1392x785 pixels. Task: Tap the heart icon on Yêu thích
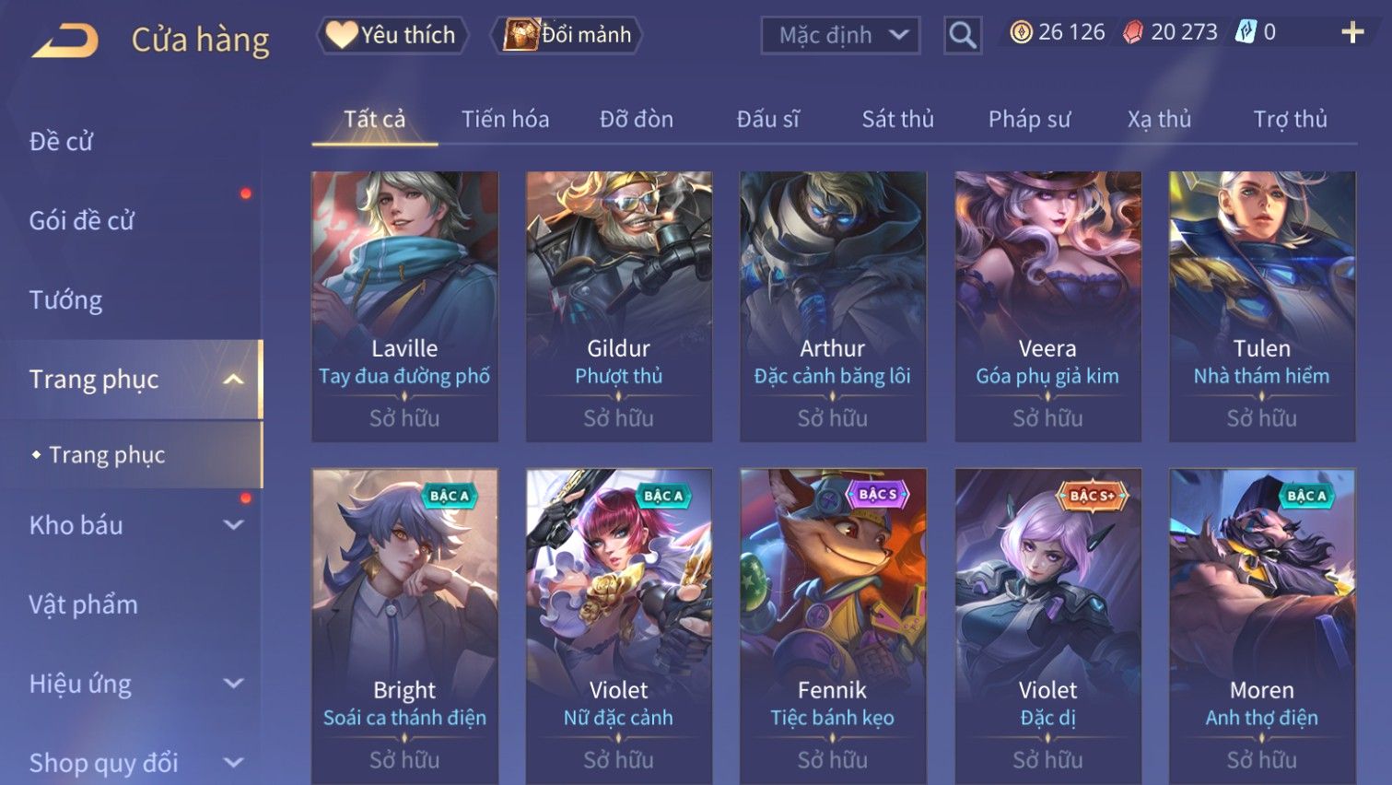tap(341, 35)
